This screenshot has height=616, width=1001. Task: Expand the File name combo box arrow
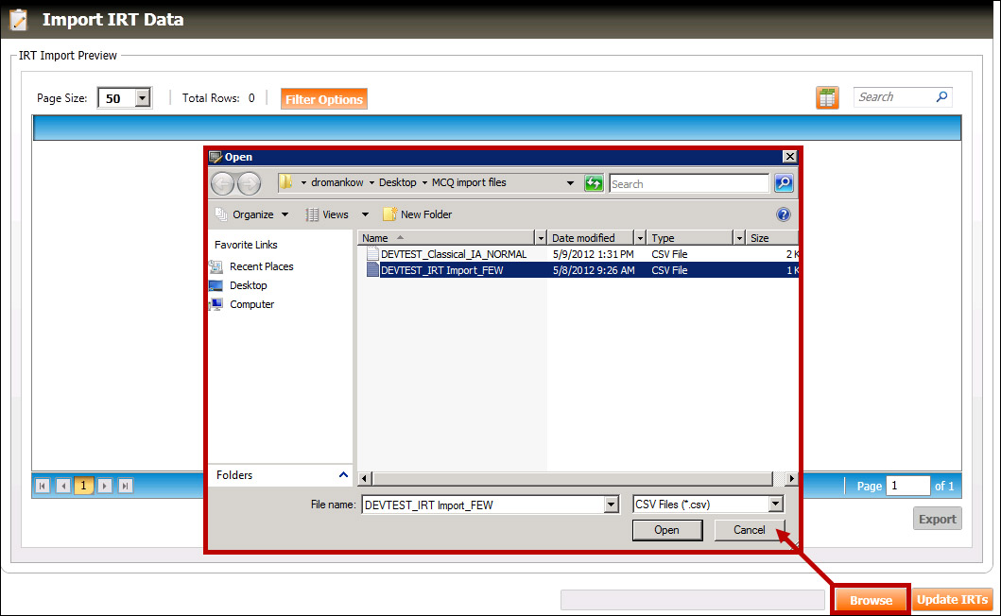(611, 505)
